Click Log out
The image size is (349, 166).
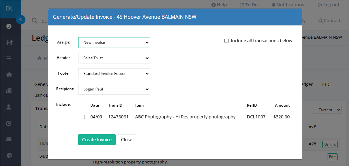point(329,5)
